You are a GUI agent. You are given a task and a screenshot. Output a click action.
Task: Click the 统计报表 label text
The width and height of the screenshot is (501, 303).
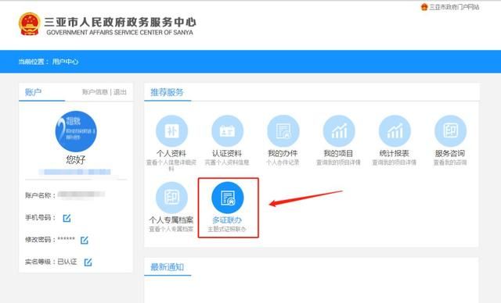pyautogui.click(x=395, y=154)
